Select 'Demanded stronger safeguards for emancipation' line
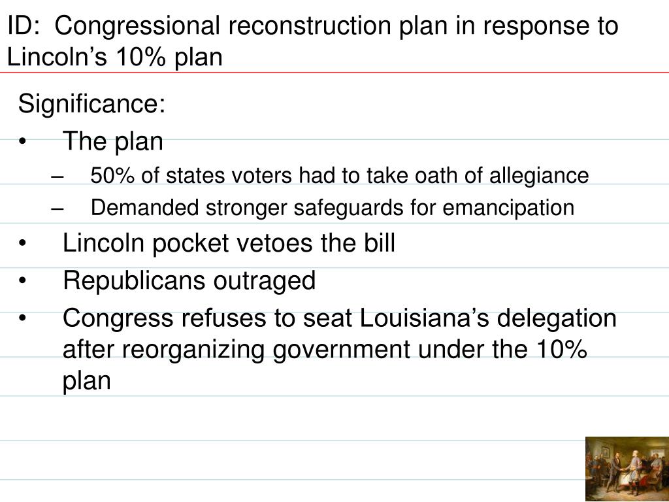This screenshot has height=502, width=669. (333, 208)
